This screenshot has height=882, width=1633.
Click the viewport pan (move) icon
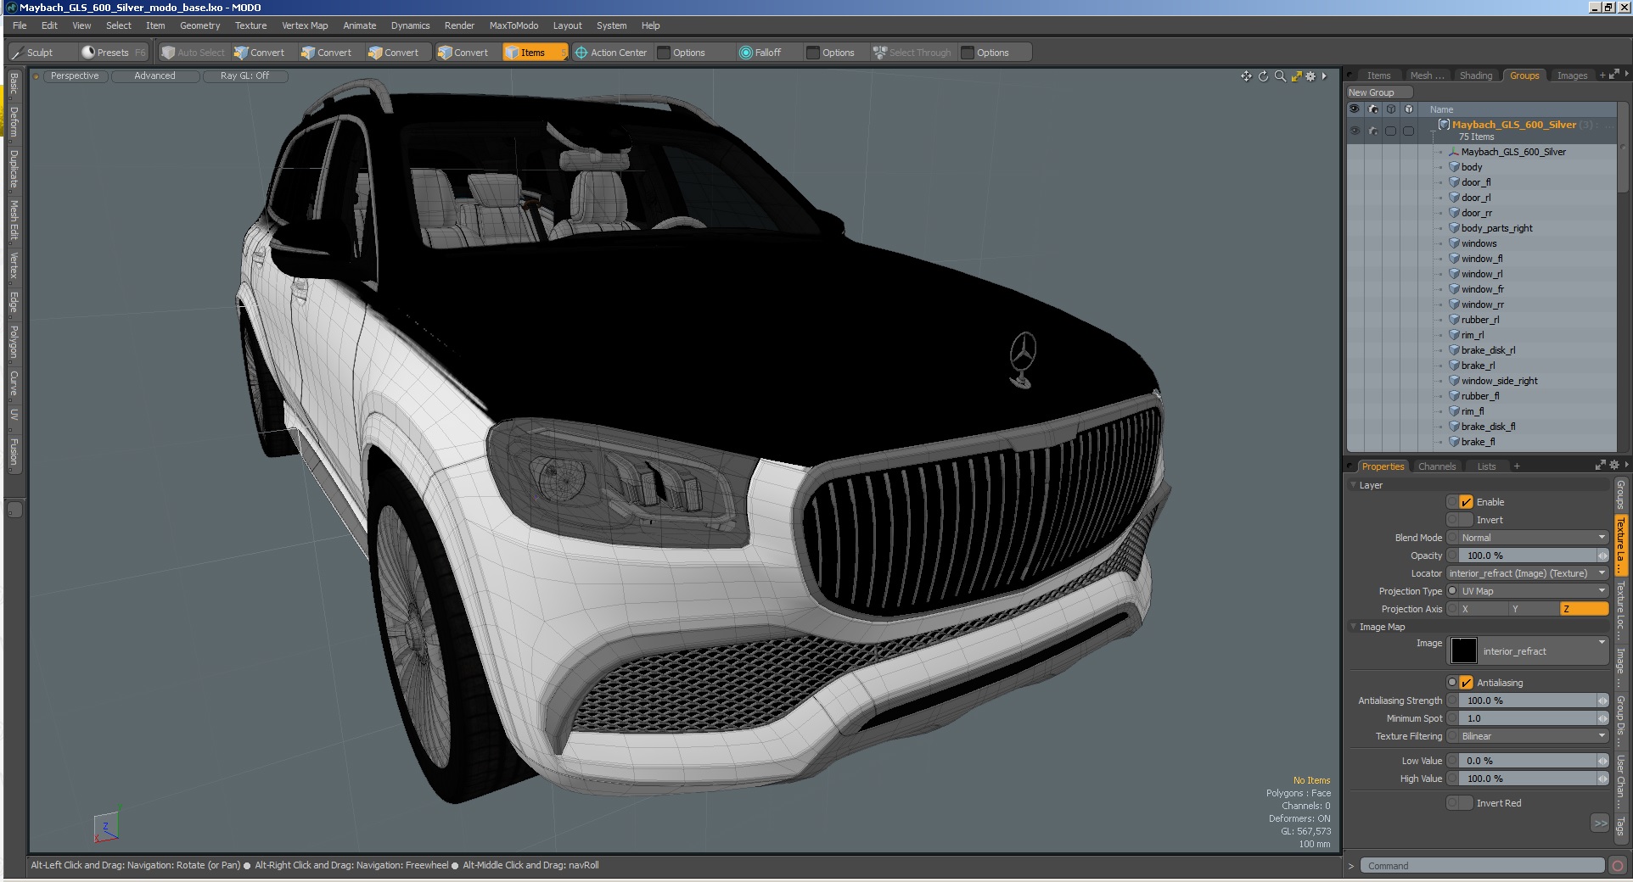(1246, 76)
